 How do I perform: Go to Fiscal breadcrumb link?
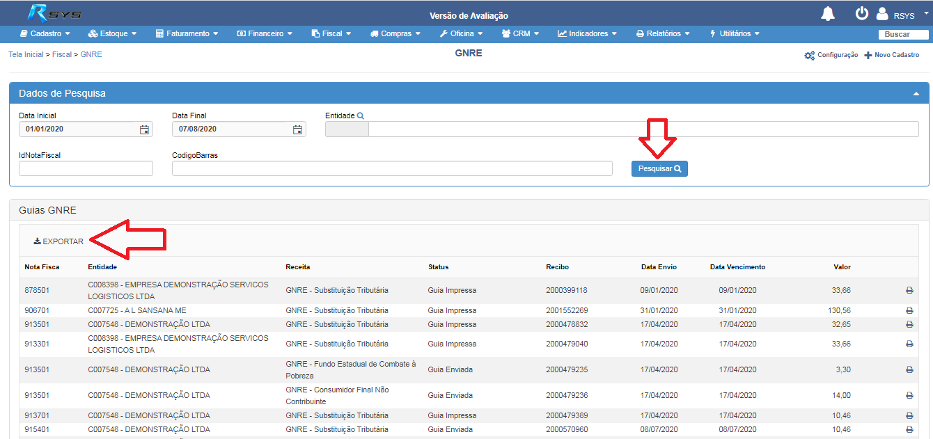(x=62, y=54)
